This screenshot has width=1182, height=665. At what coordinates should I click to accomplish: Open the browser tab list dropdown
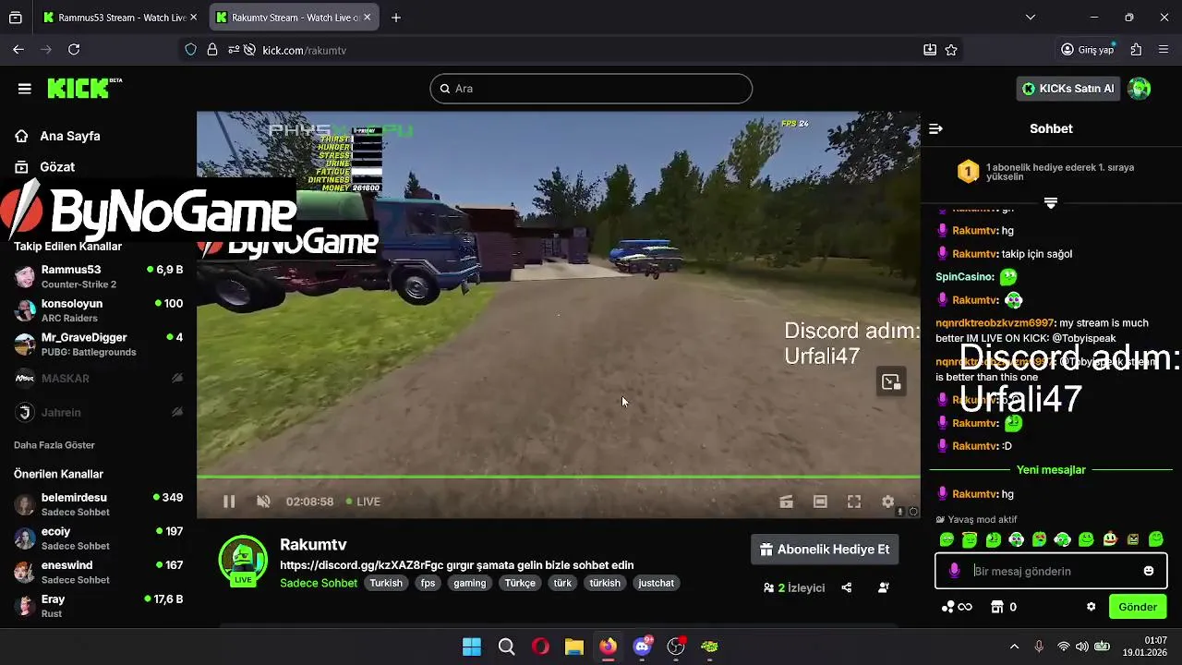(x=1031, y=18)
